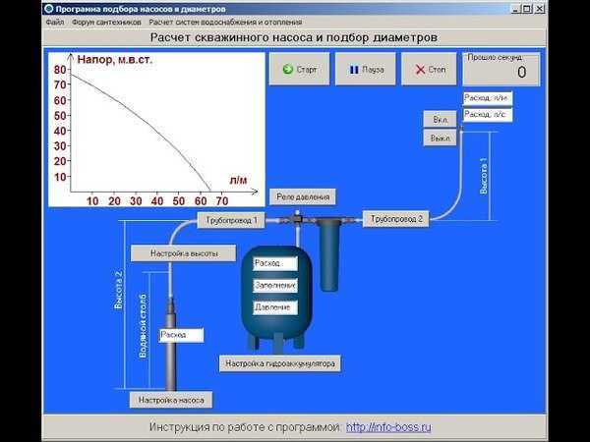Close the program window

coord(540,8)
